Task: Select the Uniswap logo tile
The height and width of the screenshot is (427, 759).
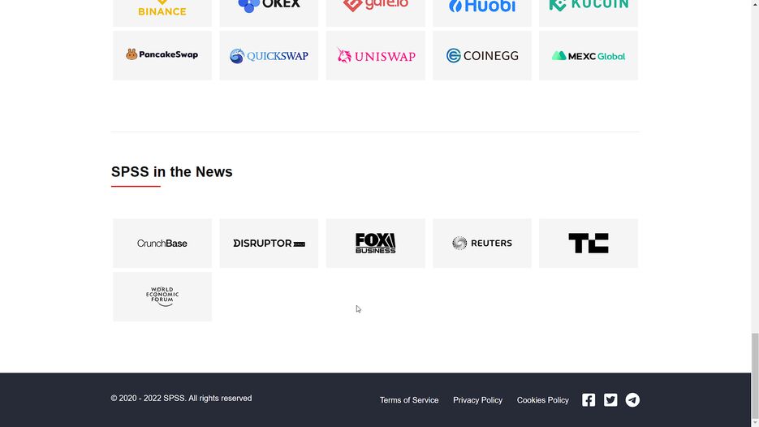Action: (376, 55)
